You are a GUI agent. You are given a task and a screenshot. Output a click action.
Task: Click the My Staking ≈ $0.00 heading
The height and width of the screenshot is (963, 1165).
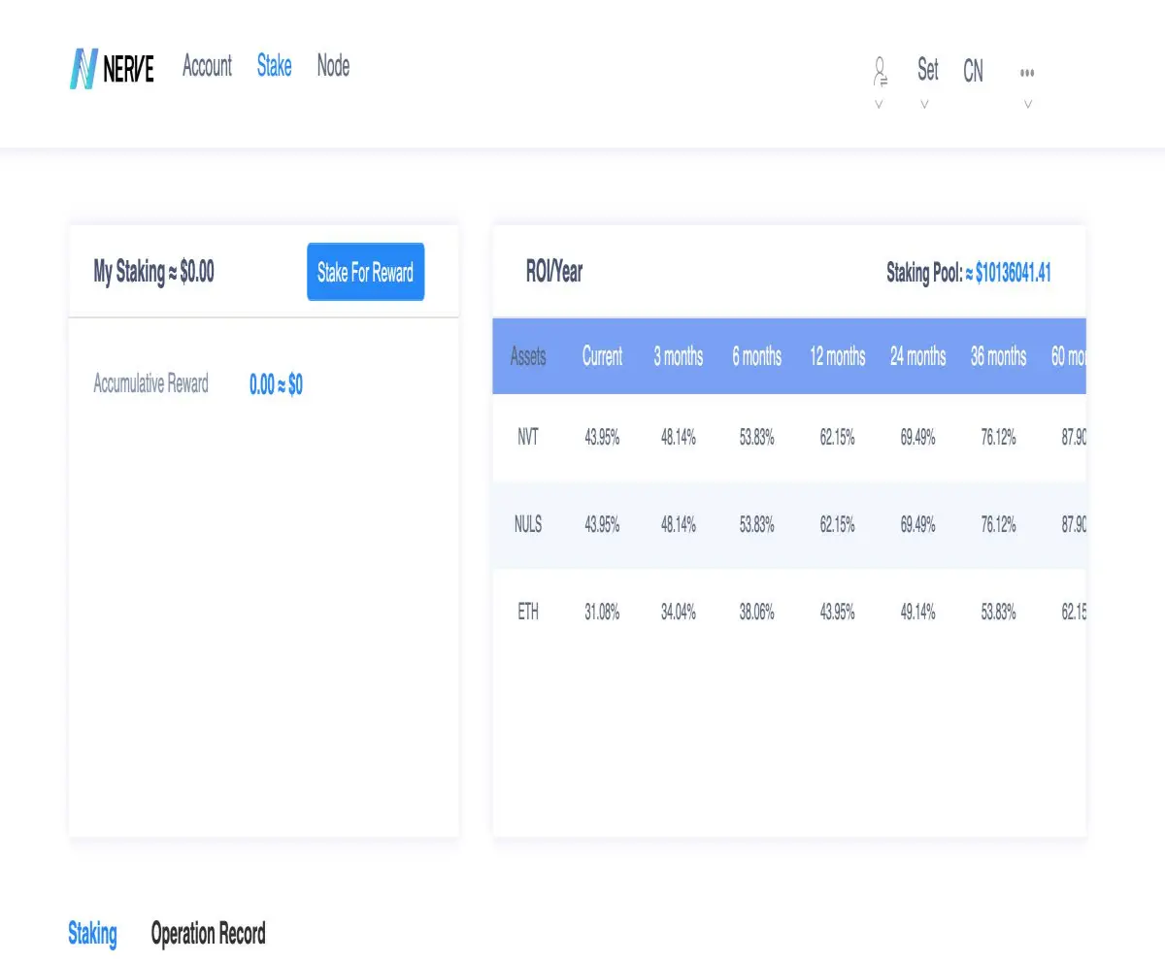(x=153, y=272)
